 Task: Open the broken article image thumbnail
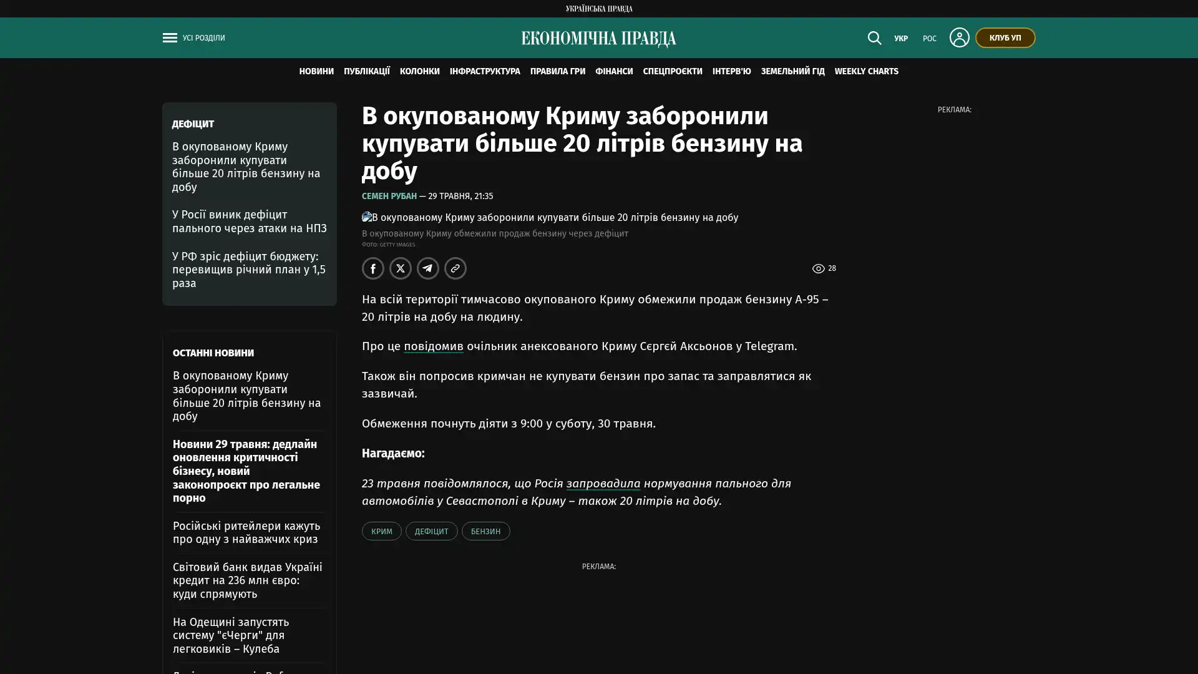coord(367,217)
